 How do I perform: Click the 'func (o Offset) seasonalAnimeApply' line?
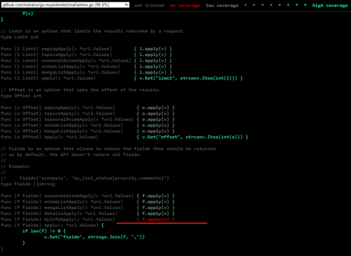(x=88, y=119)
